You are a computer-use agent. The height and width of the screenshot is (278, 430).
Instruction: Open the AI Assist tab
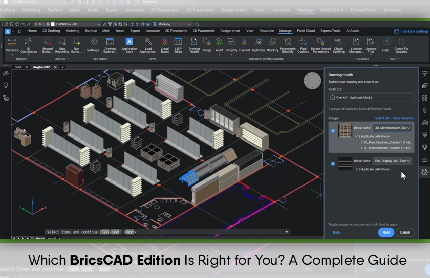pyautogui.click(x=353, y=31)
